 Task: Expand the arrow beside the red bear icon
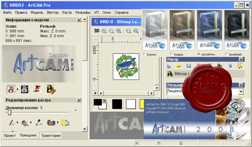click(17, 89)
